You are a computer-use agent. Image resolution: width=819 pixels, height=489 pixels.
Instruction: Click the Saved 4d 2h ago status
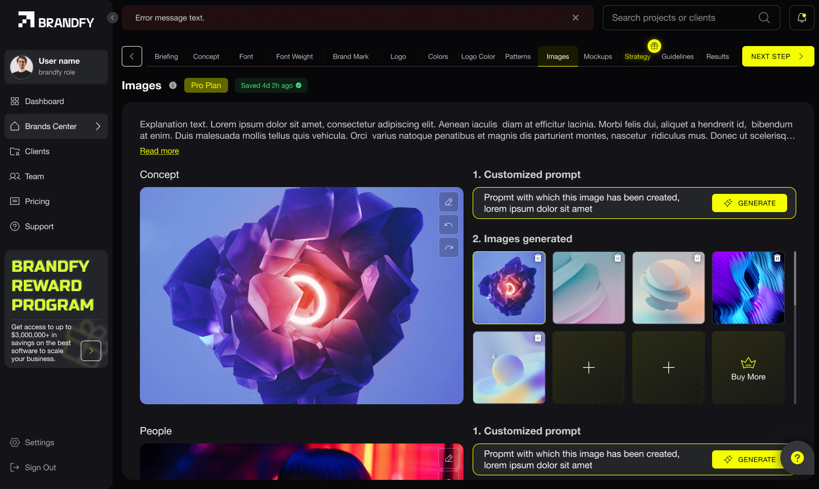tap(271, 85)
